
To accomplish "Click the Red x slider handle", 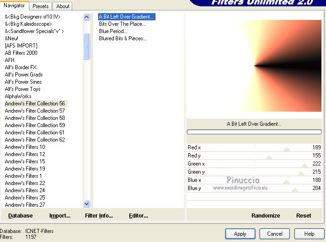I will point(287,149).
